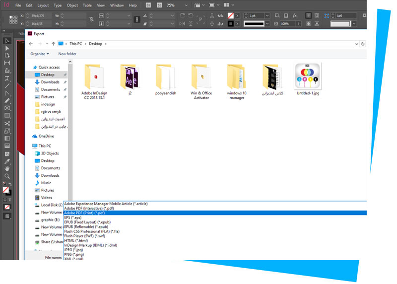Viewport: 397px width, 284px height.
Task: Choose Adobe PDF (Interactive) (*.pdf) format
Action: point(215,208)
